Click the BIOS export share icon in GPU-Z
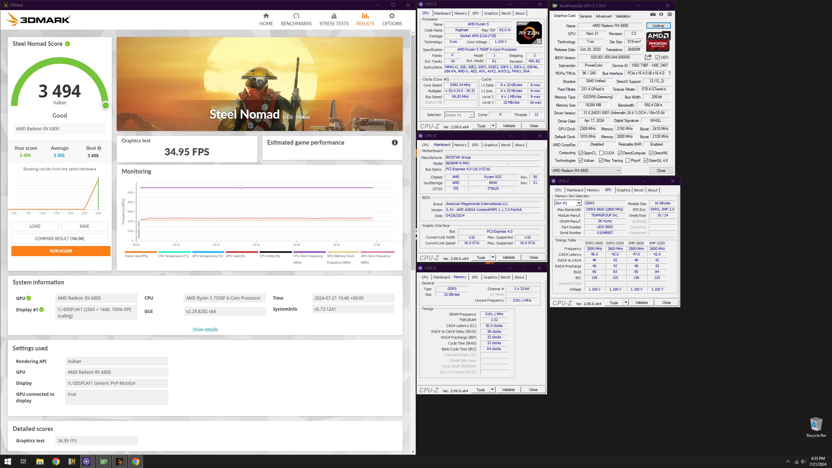 click(x=648, y=57)
